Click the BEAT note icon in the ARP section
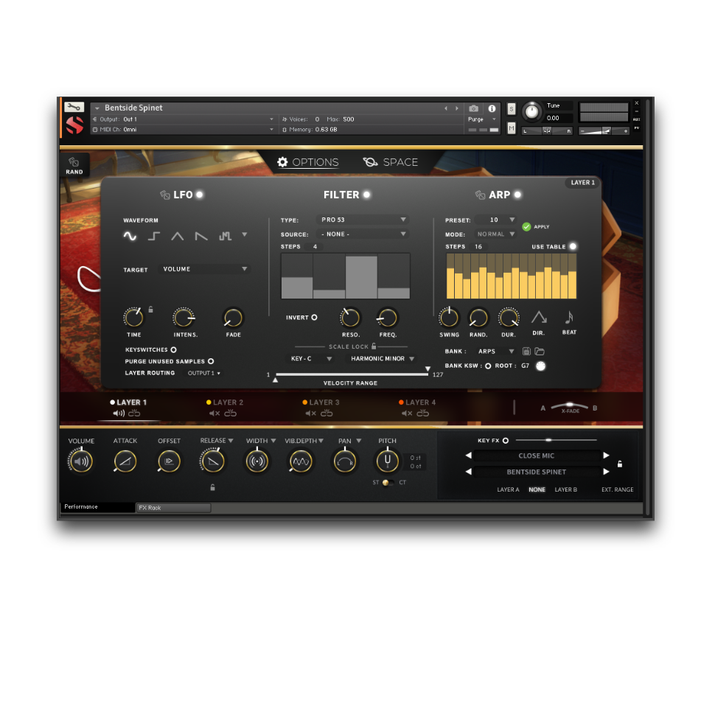Screen dimensions: 715x715 (568, 318)
